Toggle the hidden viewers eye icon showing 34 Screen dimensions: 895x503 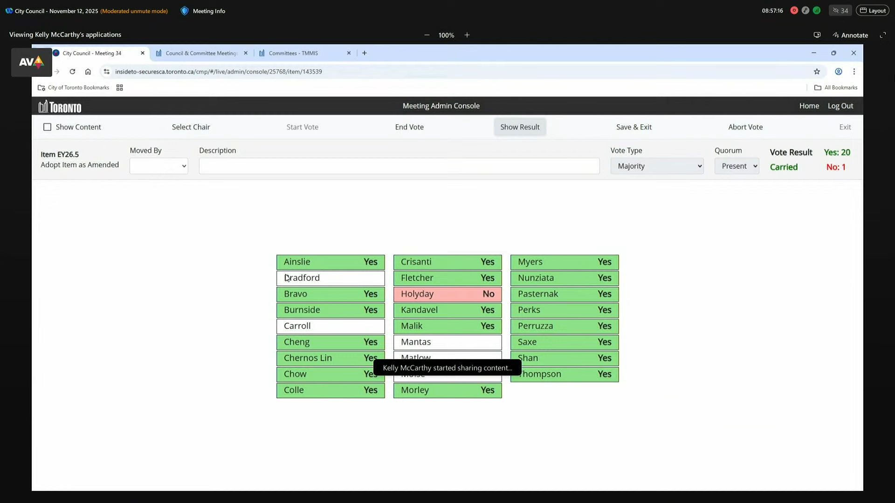click(x=840, y=10)
